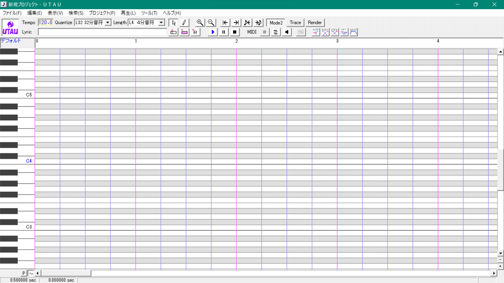Open the Quantize dropdown
The image size is (504, 283).
(x=108, y=23)
